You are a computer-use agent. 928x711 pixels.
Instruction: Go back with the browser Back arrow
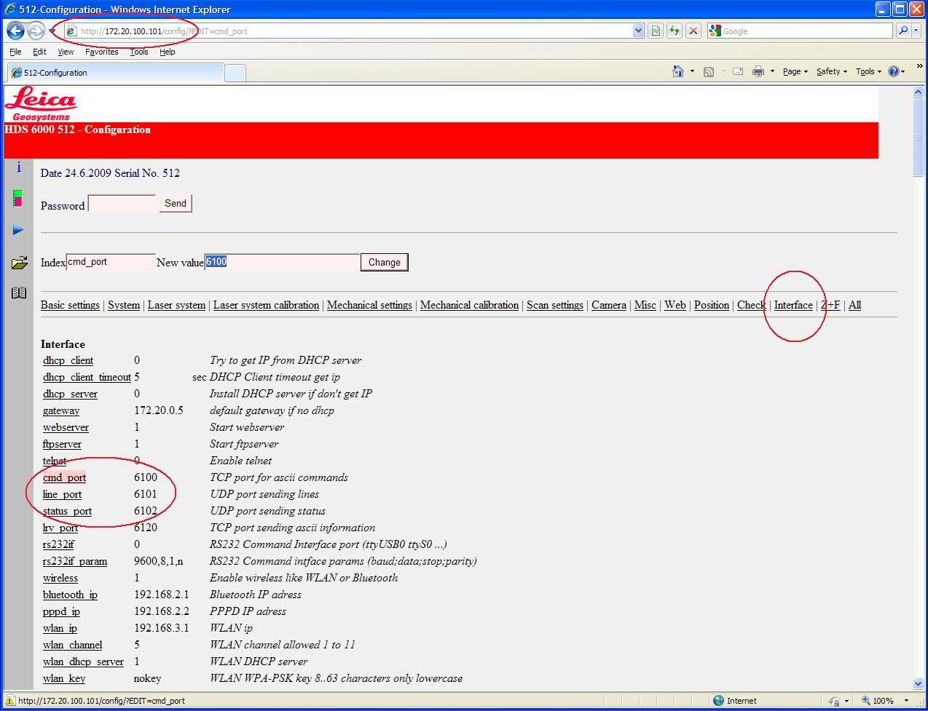[x=15, y=31]
